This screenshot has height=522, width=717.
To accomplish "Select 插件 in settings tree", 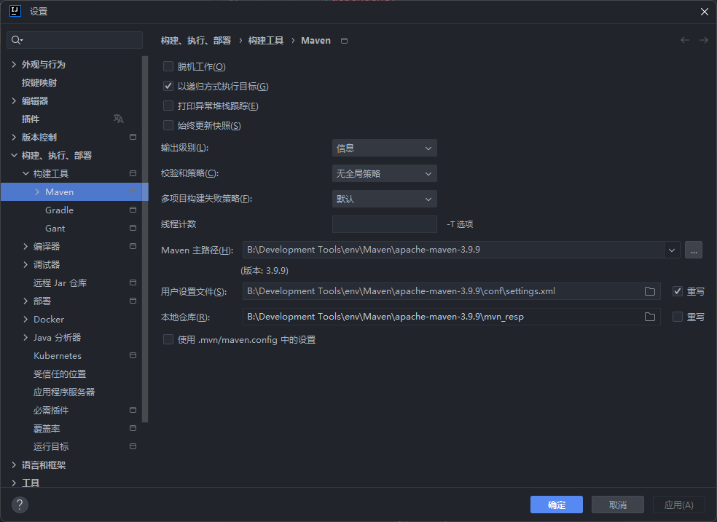I will coord(31,119).
